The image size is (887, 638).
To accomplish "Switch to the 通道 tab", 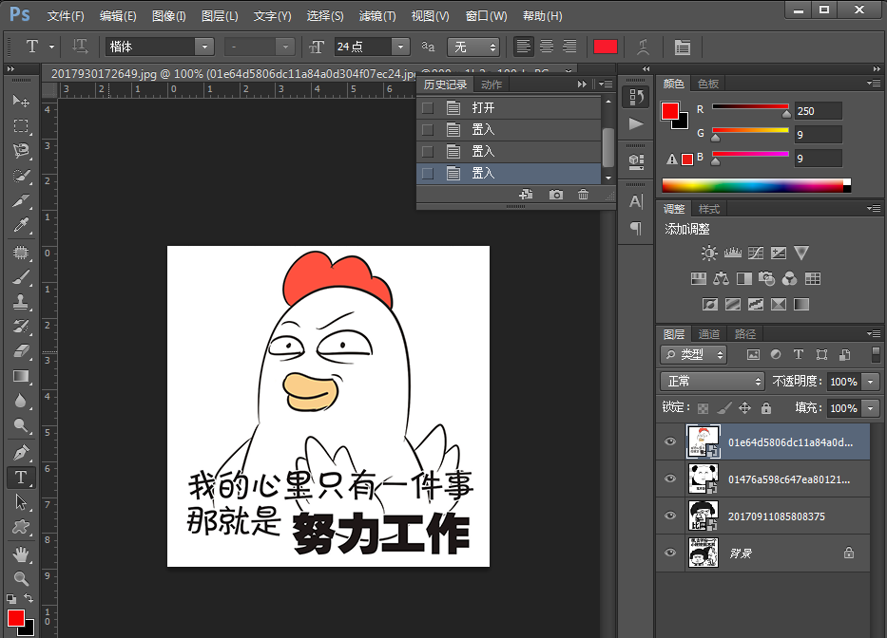I will [x=709, y=333].
